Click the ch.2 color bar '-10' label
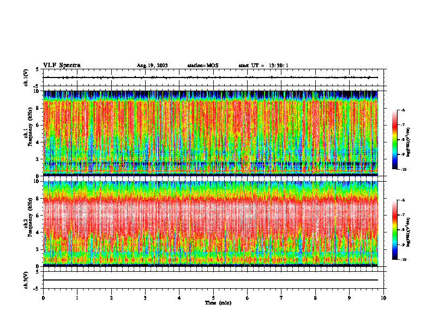432x334 pixels. click(403, 259)
